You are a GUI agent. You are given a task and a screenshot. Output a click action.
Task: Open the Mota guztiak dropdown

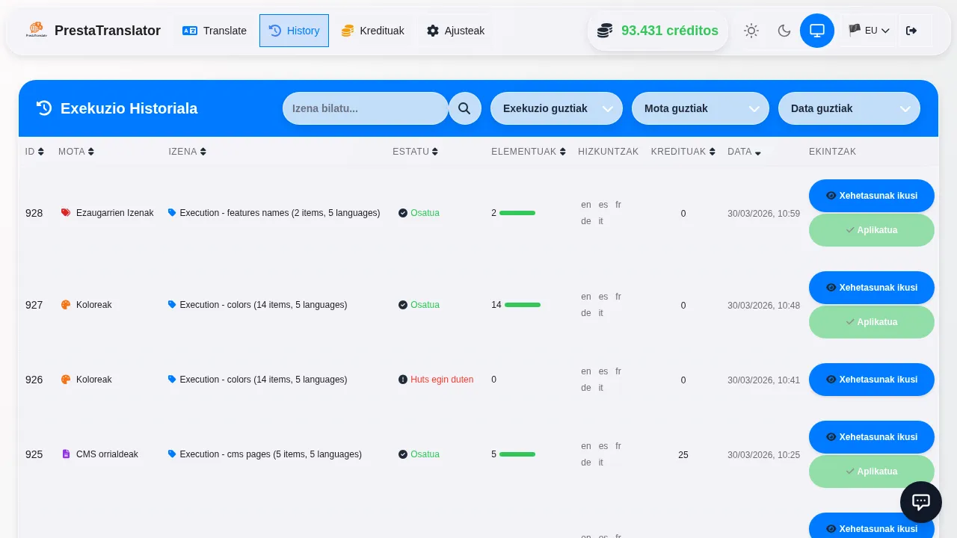click(700, 108)
